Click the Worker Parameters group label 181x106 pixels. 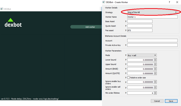point(113,51)
